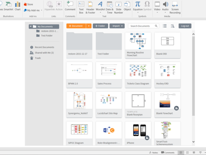The image size is (206, 155).
Task: Open Synergema_NoNAT document
Action: (x=79, y=105)
